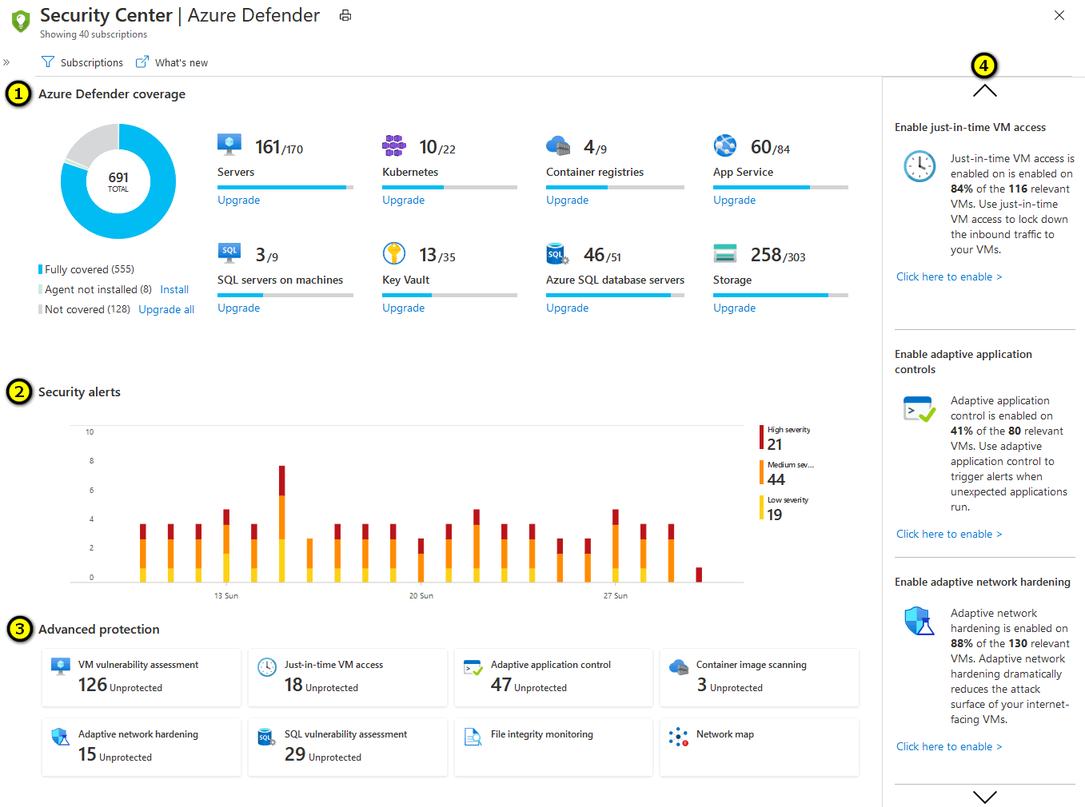This screenshot has width=1085, height=807.
Task: Upgrade the Servers coverage
Action: [239, 200]
